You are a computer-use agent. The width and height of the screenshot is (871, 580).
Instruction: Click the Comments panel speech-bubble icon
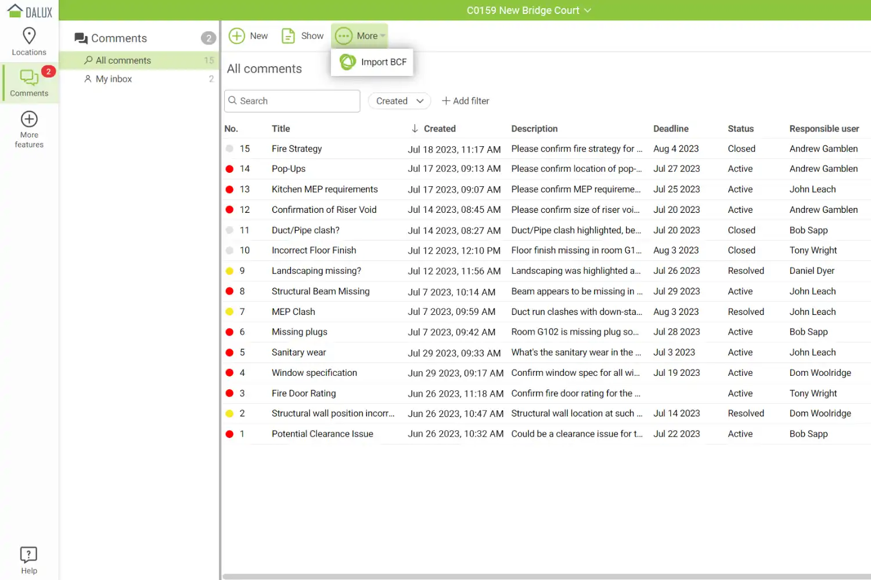pos(81,38)
